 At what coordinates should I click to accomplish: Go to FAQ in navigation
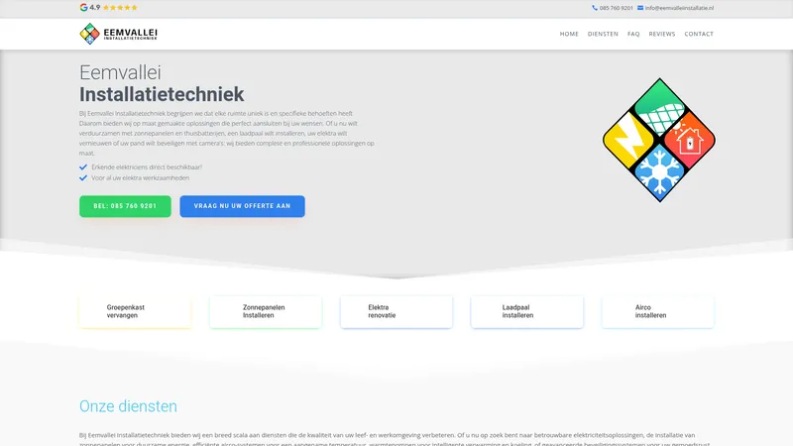[633, 34]
